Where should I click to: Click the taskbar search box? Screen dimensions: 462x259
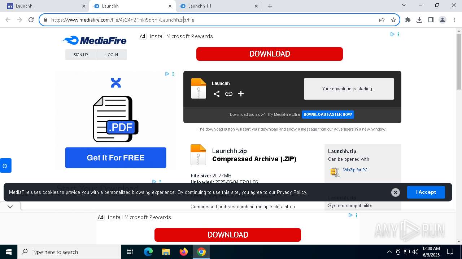69,252
